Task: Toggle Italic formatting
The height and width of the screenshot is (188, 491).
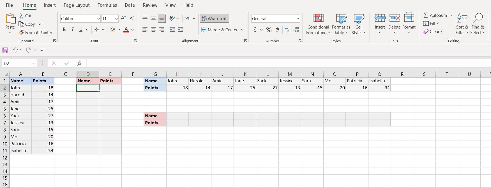Action: [x=73, y=30]
